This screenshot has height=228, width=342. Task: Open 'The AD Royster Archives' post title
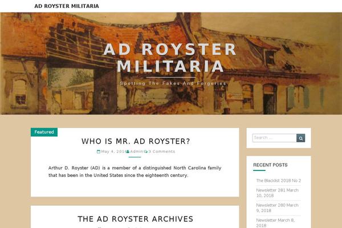[136, 219]
